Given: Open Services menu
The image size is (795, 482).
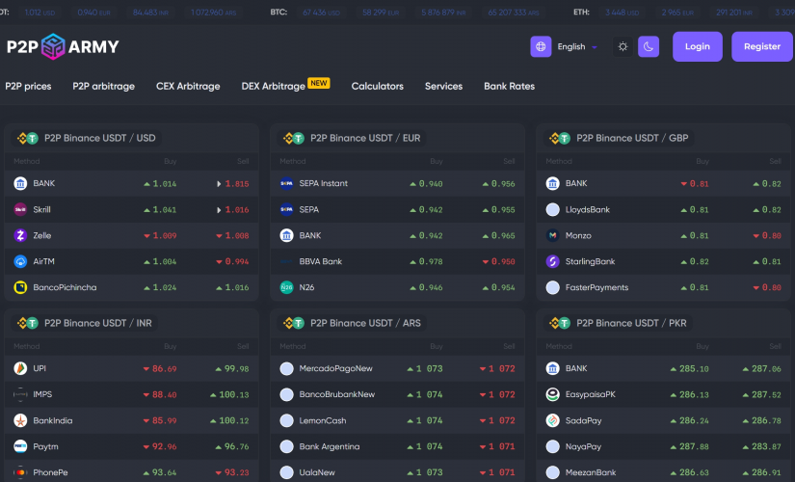Looking at the screenshot, I should [x=443, y=86].
